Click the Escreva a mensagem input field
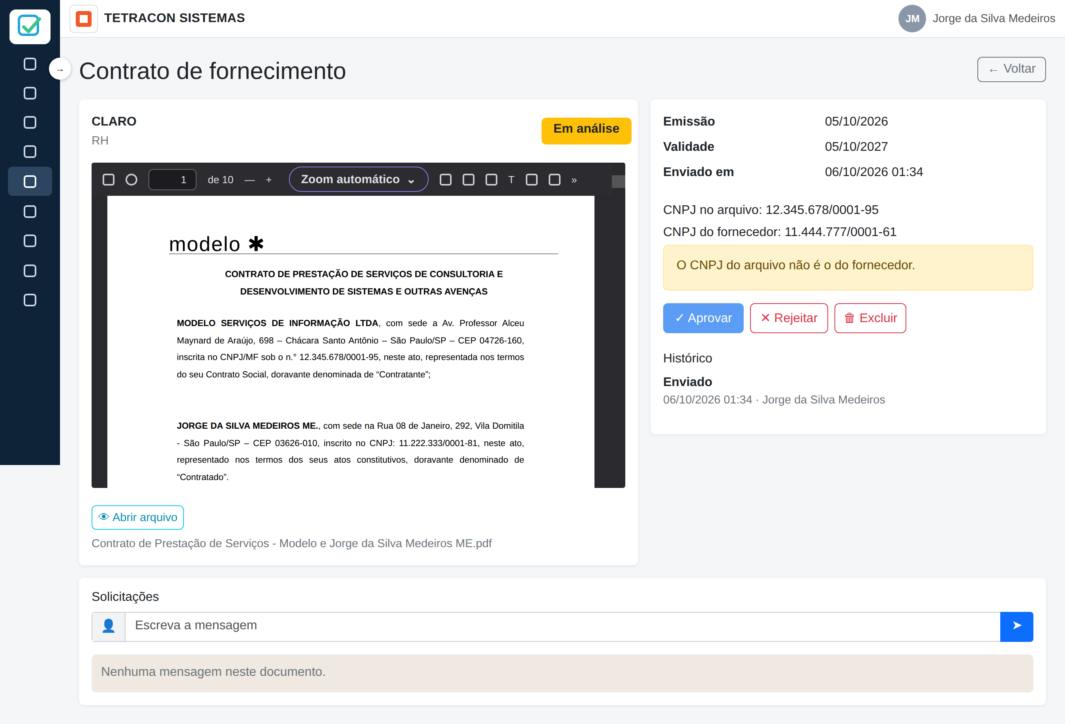Viewport: 1065px width, 724px height. tap(562, 626)
